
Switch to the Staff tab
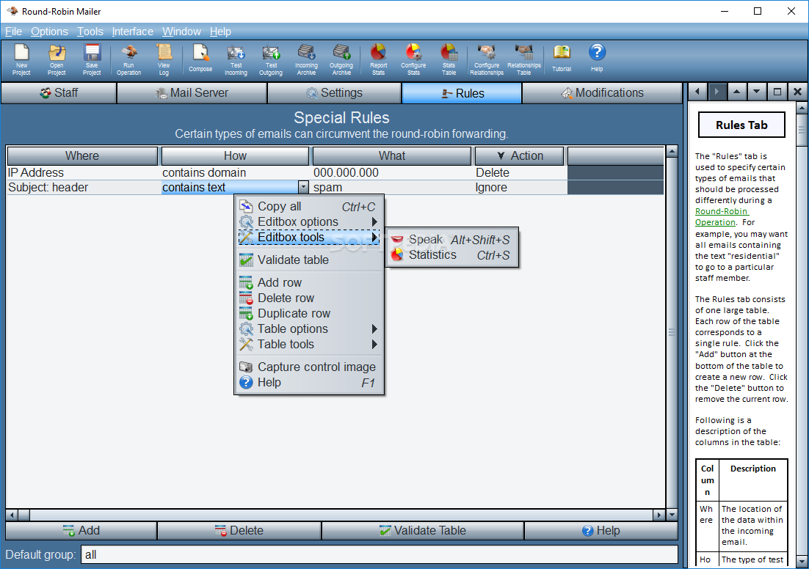coord(59,93)
